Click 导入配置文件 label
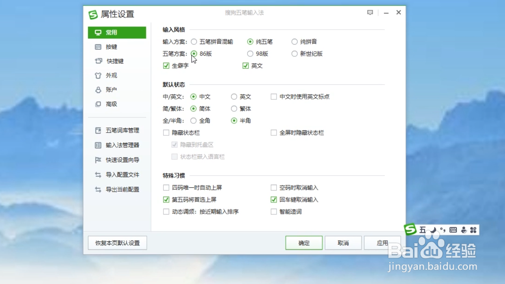 tap(122, 175)
